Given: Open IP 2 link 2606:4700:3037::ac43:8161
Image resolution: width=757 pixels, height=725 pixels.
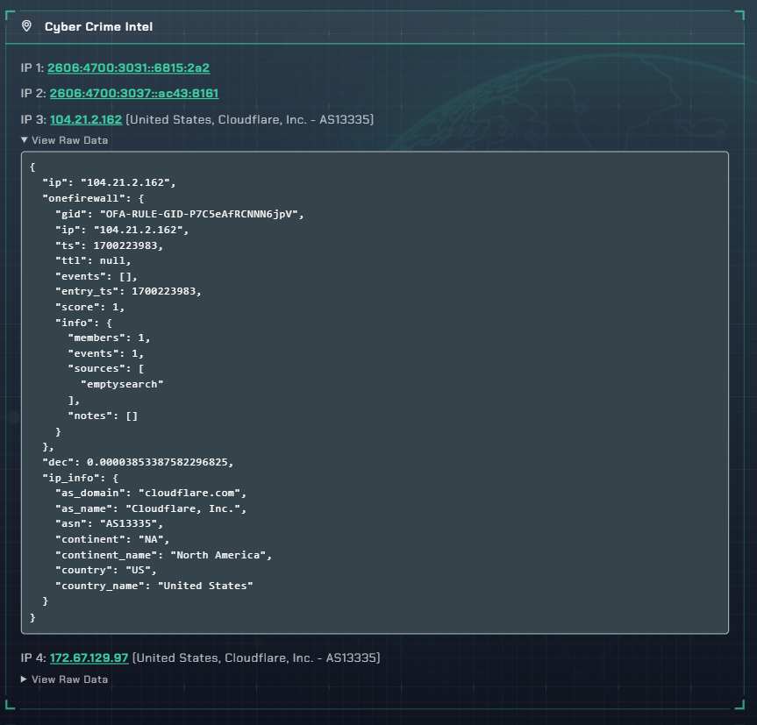Looking at the screenshot, I should tap(133, 93).
